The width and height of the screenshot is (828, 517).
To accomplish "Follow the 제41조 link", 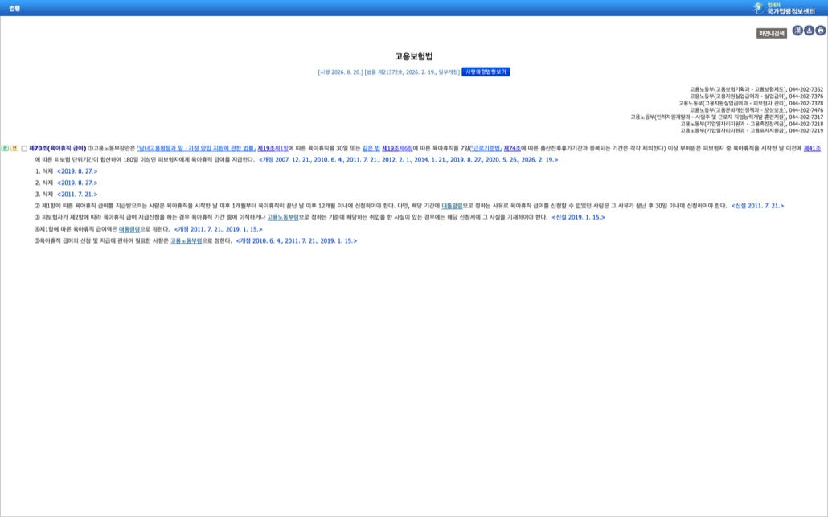I will pos(812,149).
